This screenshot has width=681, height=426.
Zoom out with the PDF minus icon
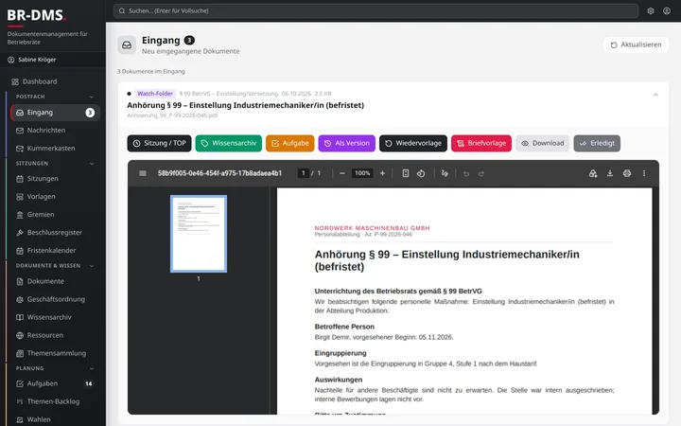tap(342, 173)
